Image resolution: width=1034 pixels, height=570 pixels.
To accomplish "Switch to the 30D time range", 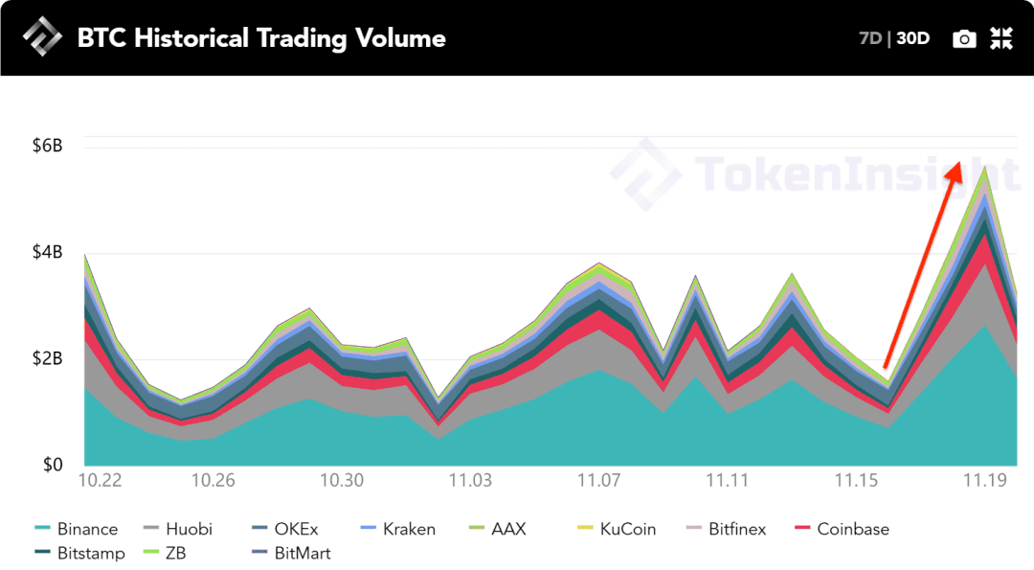I will [x=913, y=38].
